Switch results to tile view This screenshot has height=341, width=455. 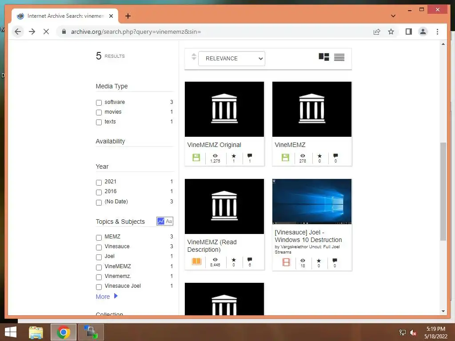[324, 57]
